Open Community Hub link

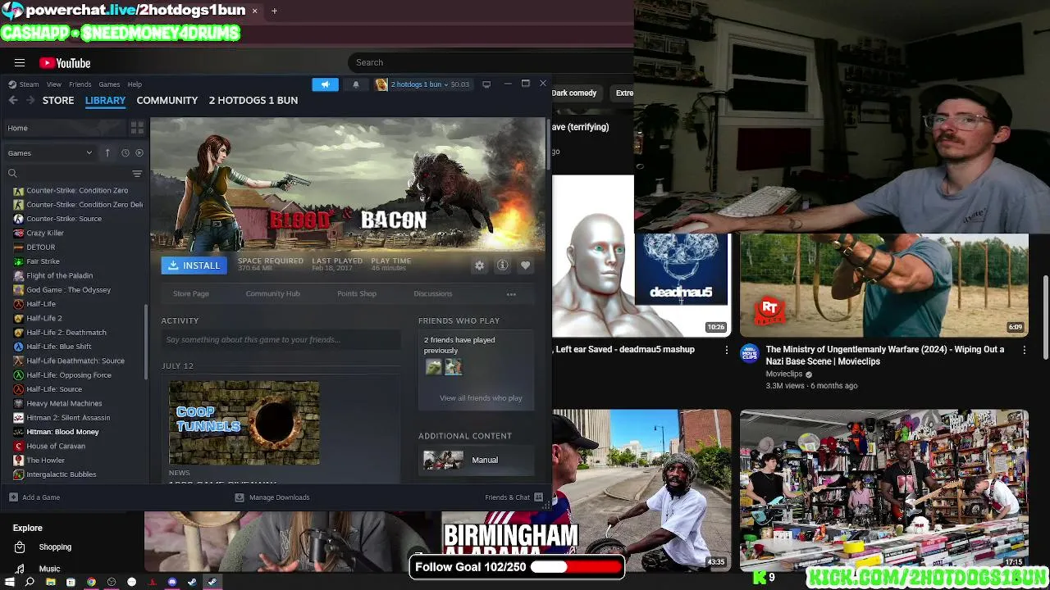pyautogui.click(x=272, y=293)
